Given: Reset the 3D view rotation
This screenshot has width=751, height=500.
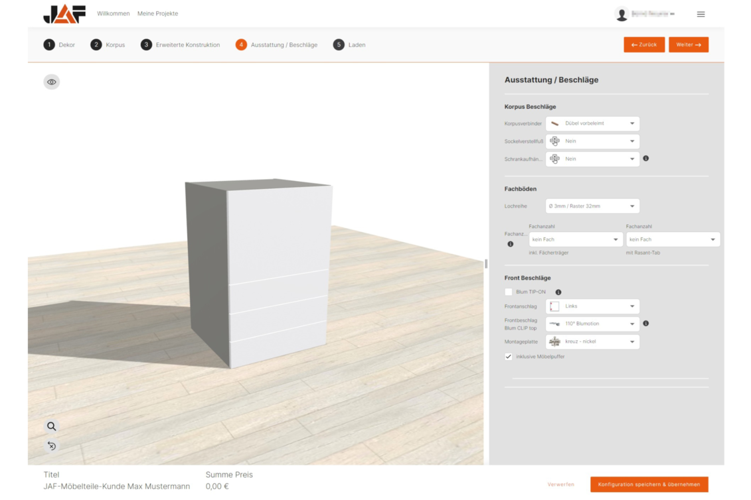Looking at the screenshot, I should pyautogui.click(x=52, y=446).
